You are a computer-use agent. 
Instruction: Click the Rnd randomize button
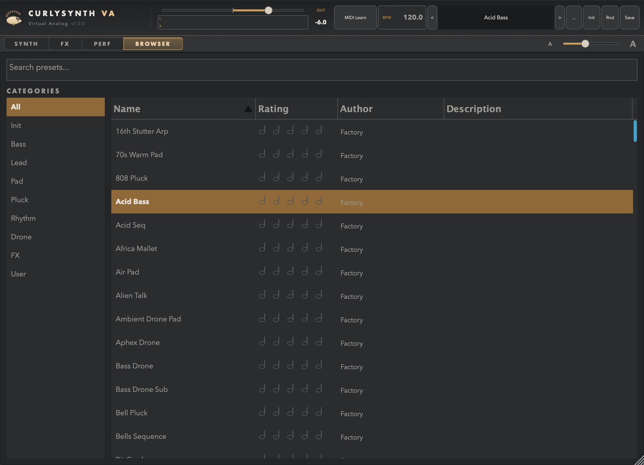tap(610, 17)
